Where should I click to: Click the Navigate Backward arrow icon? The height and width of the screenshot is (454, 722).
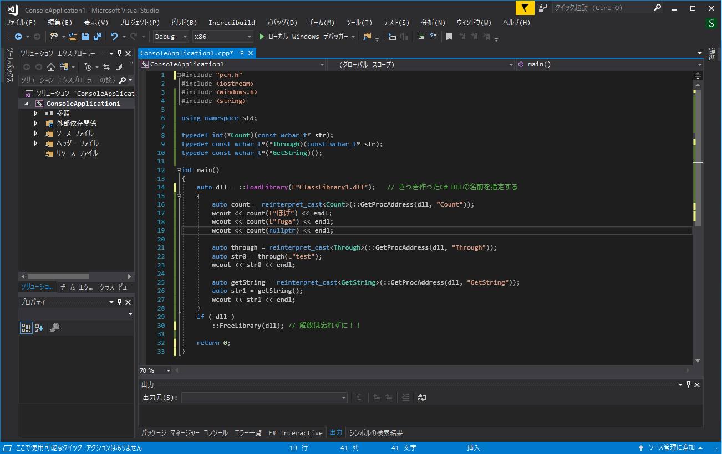click(x=18, y=37)
